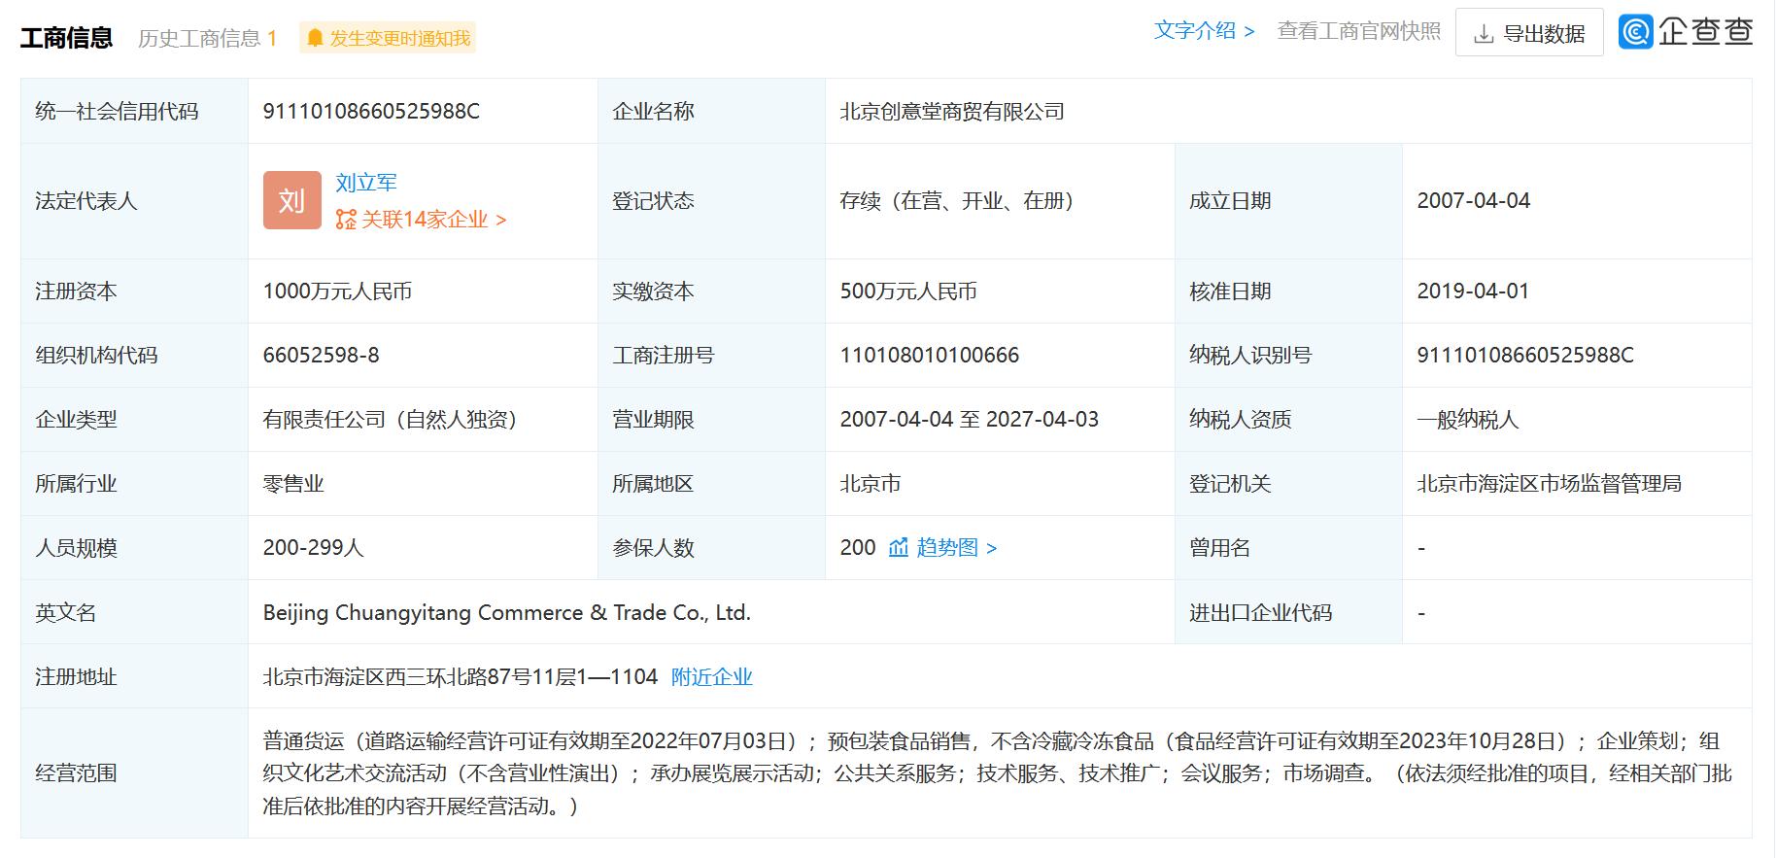Click the credit code value in 统一社会信用代码 row
The image size is (1776, 858).
coord(371,112)
